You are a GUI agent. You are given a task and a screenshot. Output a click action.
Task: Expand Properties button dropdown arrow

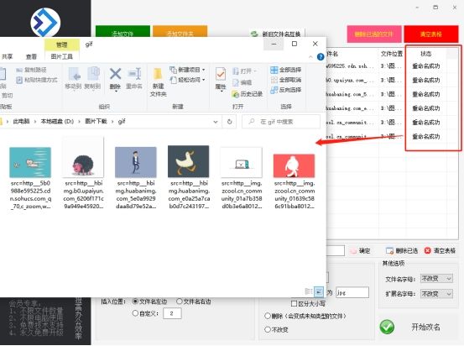point(221,92)
